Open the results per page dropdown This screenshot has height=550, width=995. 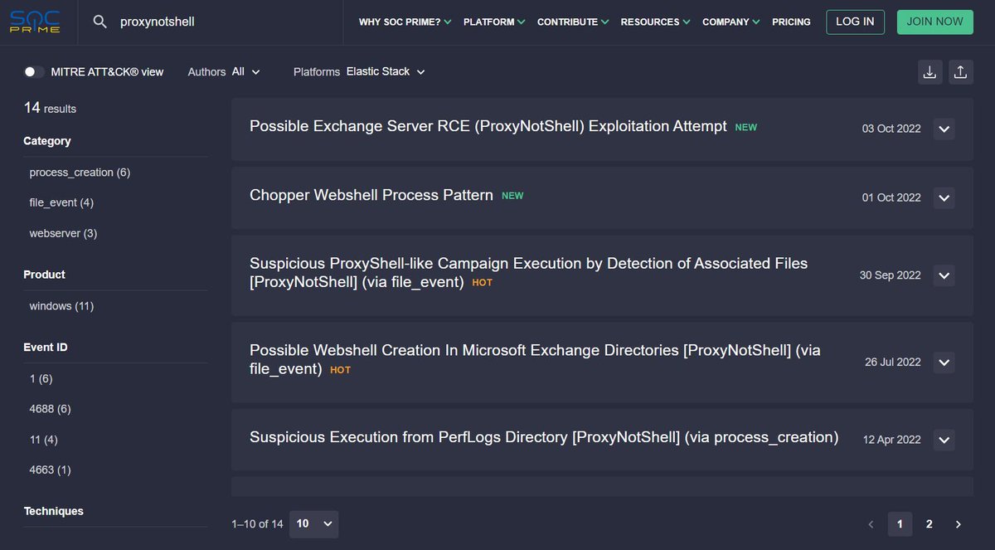[x=314, y=523]
